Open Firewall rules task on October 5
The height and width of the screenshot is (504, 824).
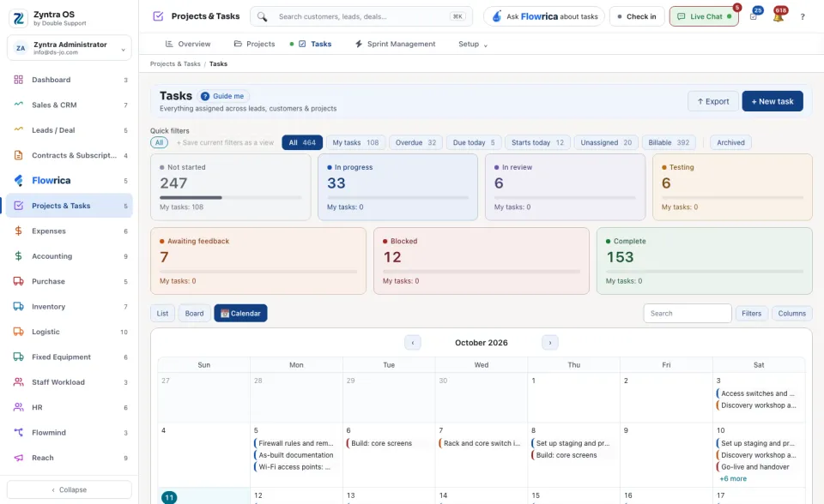click(x=294, y=444)
